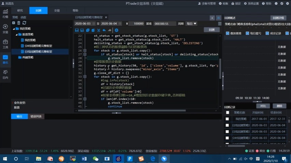Screen dimensions: 291x163
Task: Switch to the 输出 output tab
Action: click(x=19, y=116)
